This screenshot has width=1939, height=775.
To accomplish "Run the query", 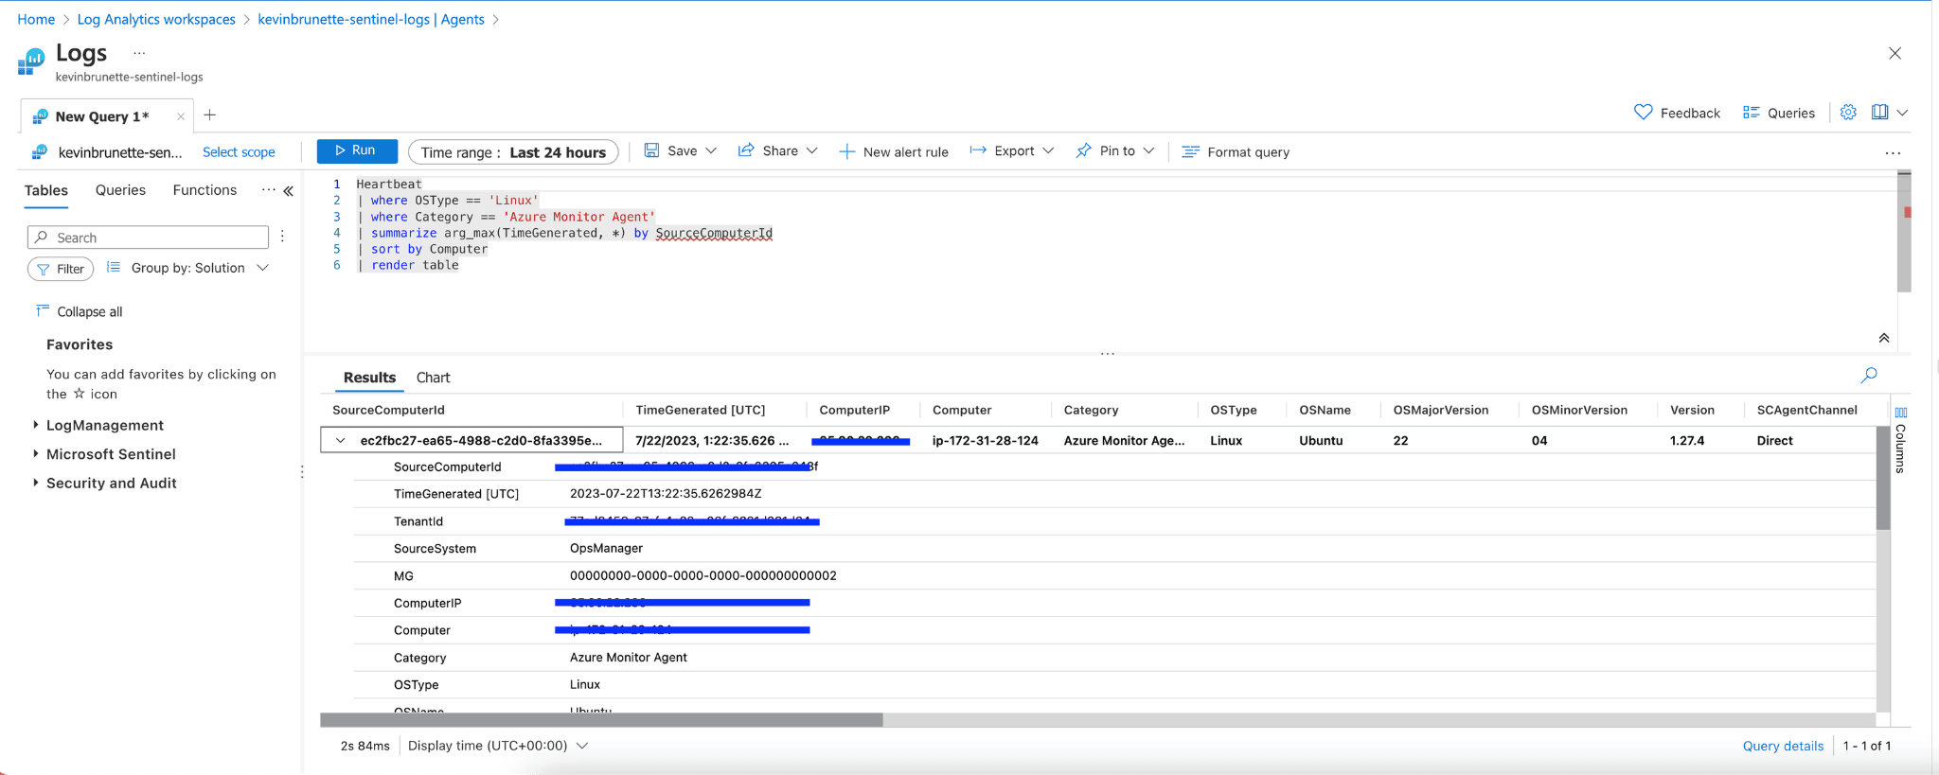I will tap(356, 151).
